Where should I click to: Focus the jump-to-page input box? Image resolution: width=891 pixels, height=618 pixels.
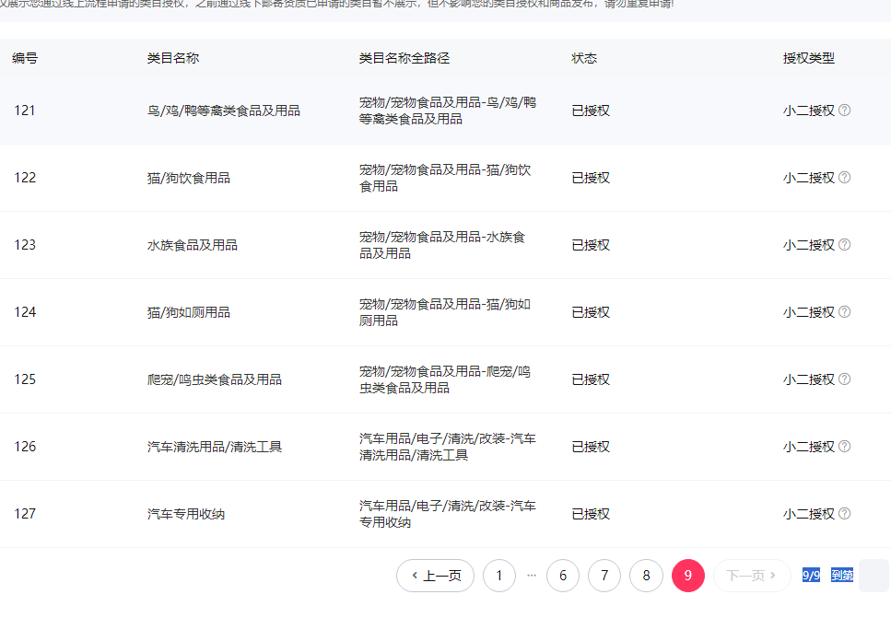(873, 576)
